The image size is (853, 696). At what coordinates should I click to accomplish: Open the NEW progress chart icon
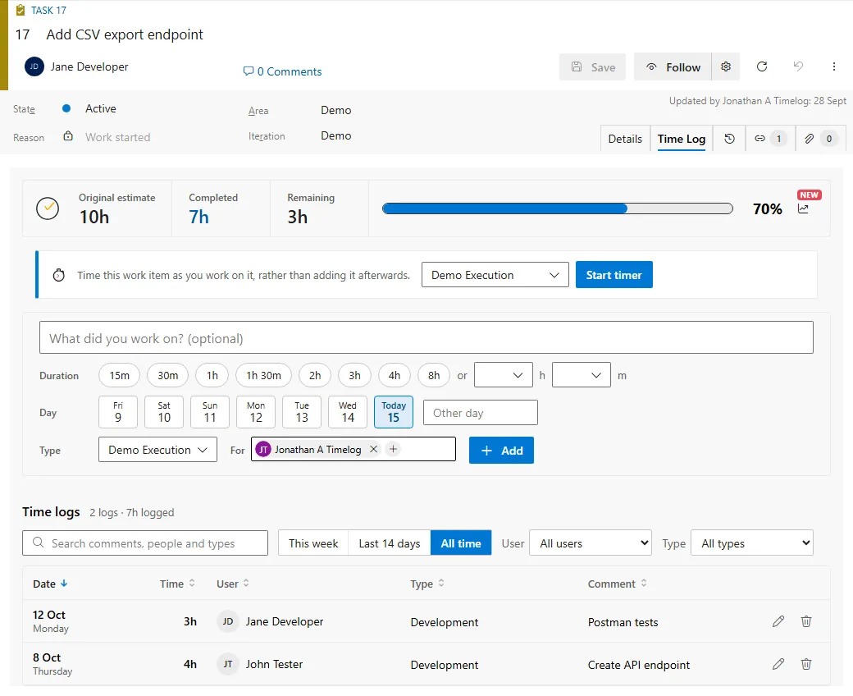[x=803, y=208]
